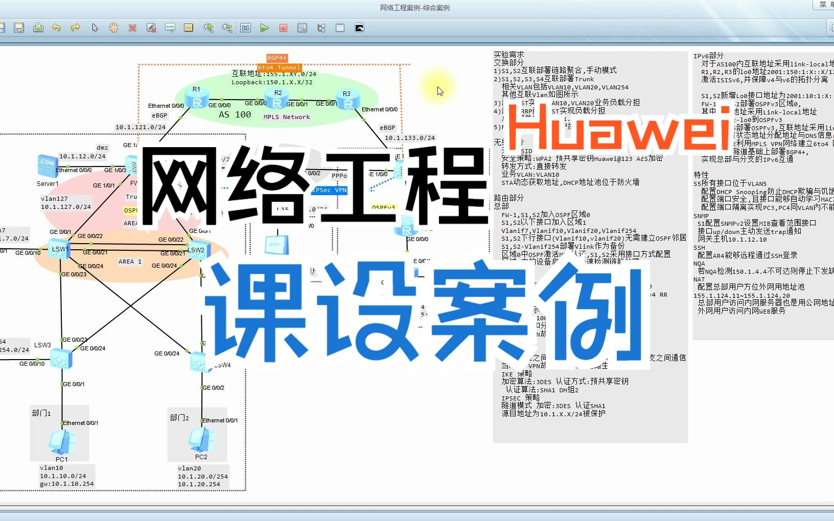834x521 pixels.
Task: Select the hand pan tool
Action: pos(113,28)
